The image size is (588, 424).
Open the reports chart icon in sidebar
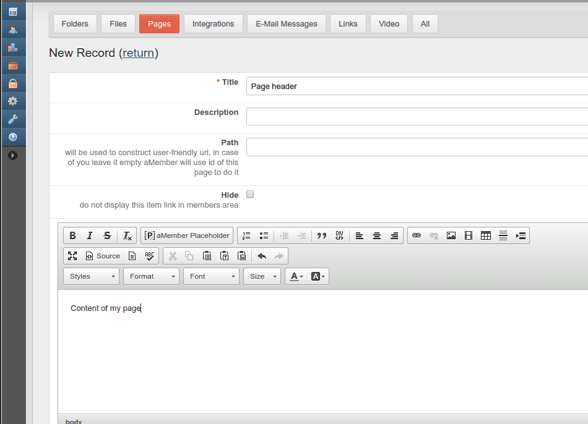13,48
